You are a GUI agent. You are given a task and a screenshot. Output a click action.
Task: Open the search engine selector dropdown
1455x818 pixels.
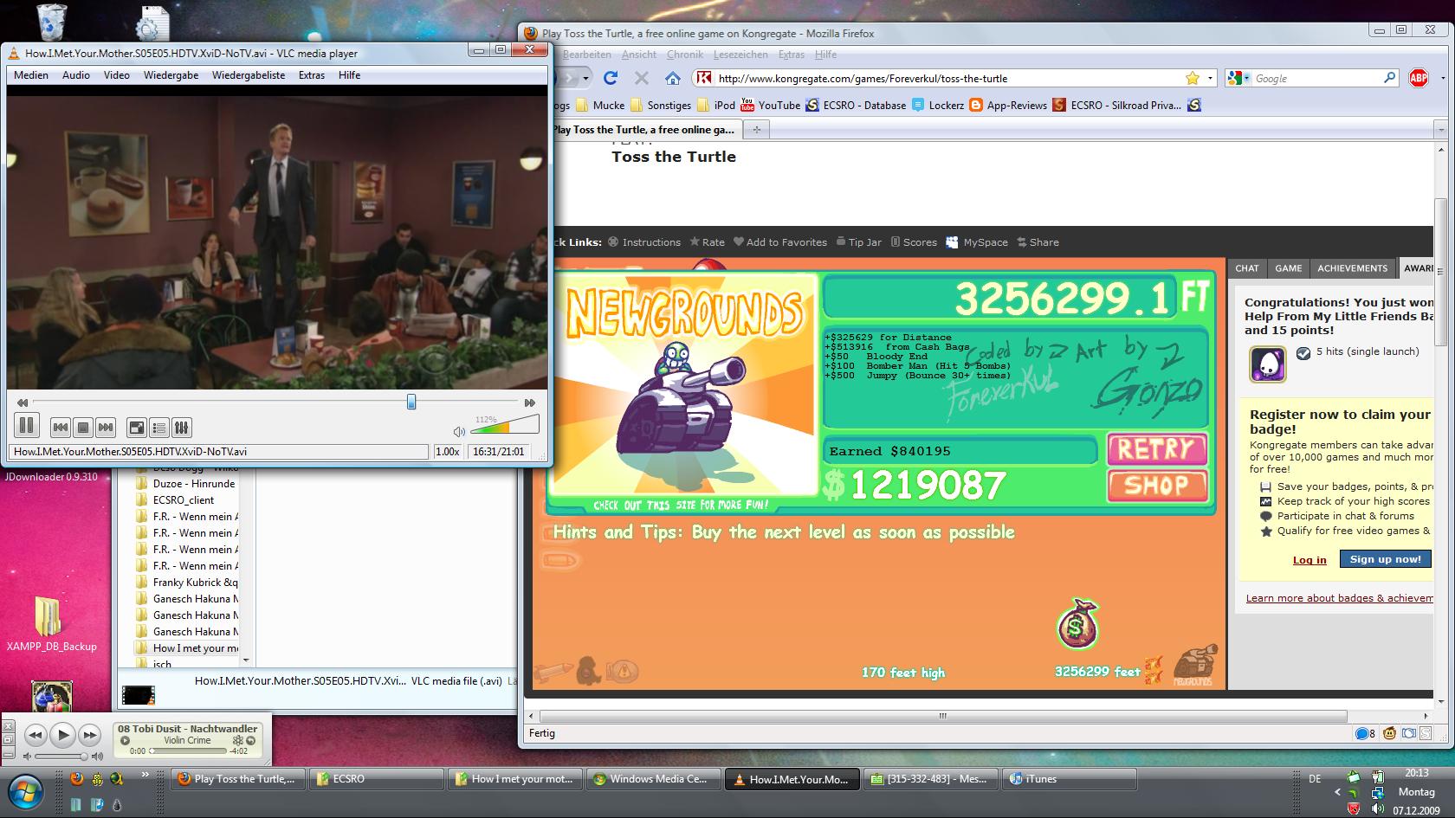[1246, 78]
